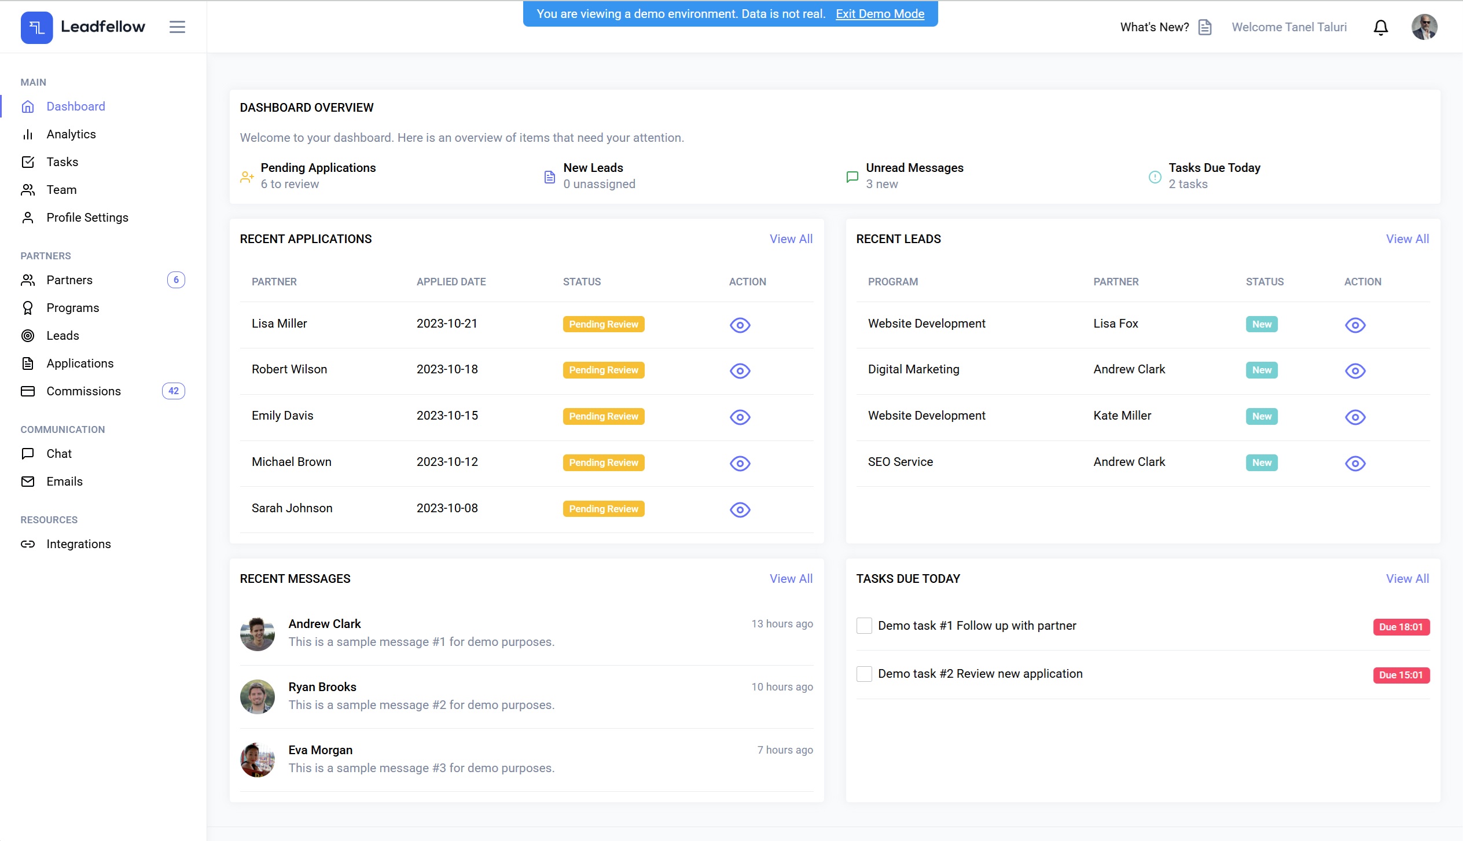1463x841 pixels.
Task: Check Demo task #2 Review application checkbox
Action: [x=864, y=674]
